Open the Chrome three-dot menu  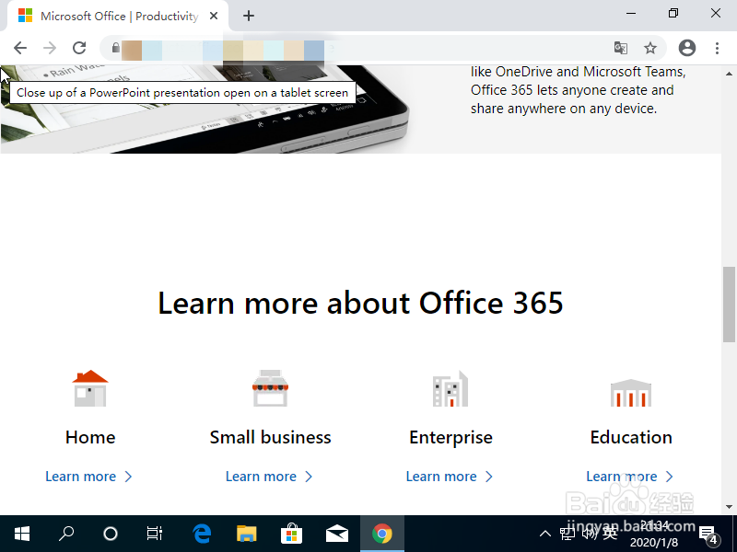(x=717, y=48)
